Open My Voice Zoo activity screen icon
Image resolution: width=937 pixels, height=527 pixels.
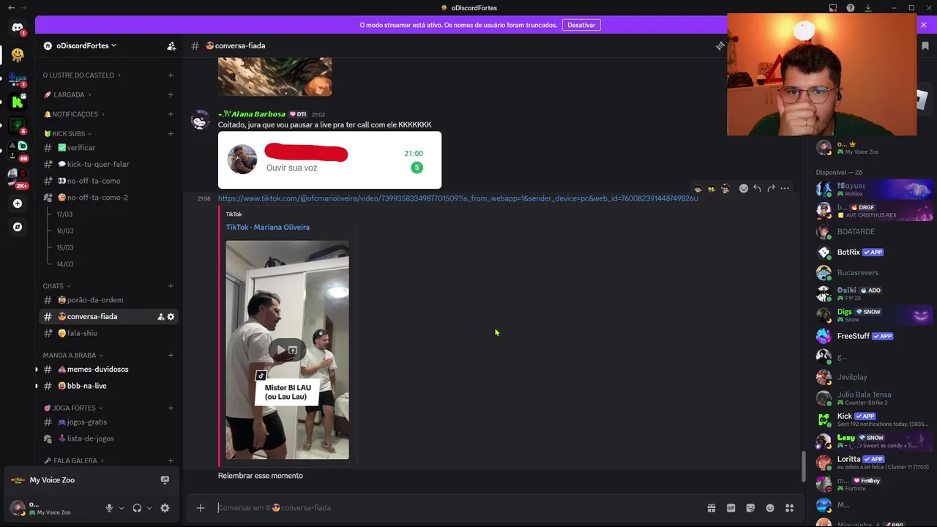165,480
